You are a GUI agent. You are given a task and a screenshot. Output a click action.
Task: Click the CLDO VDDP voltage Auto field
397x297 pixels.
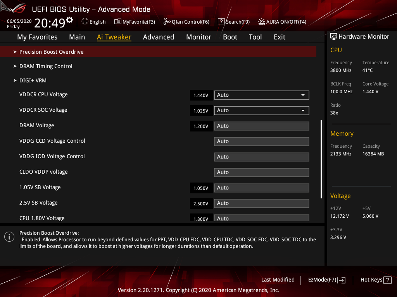click(x=262, y=172)
